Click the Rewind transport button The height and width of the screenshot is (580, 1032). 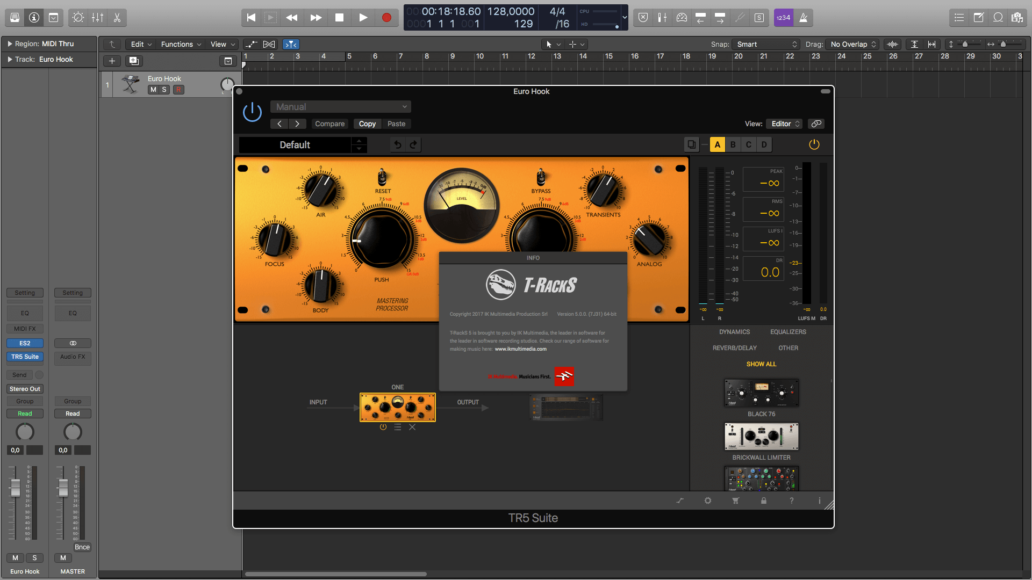click(292, 18)
